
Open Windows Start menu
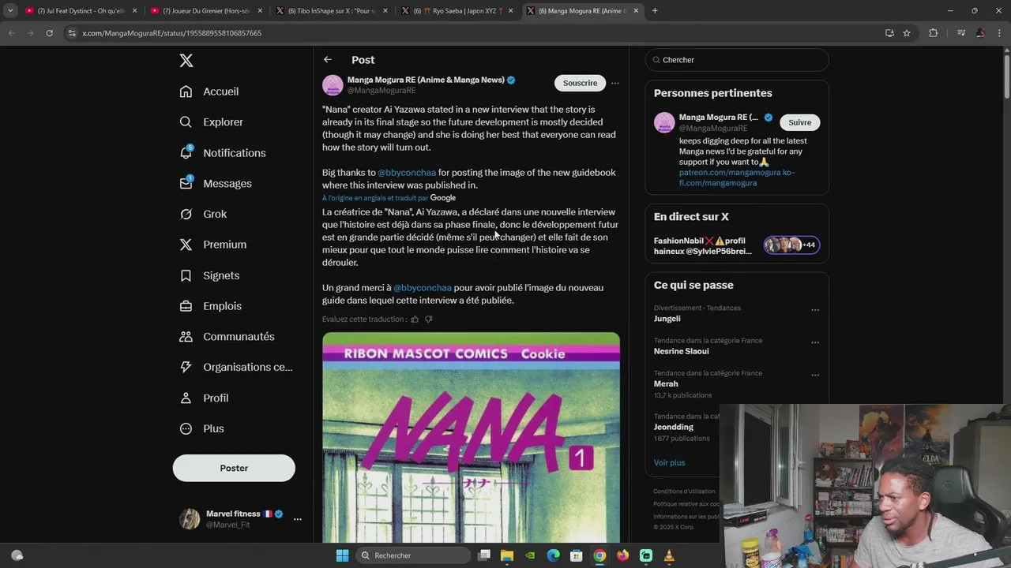click(342, 555)
